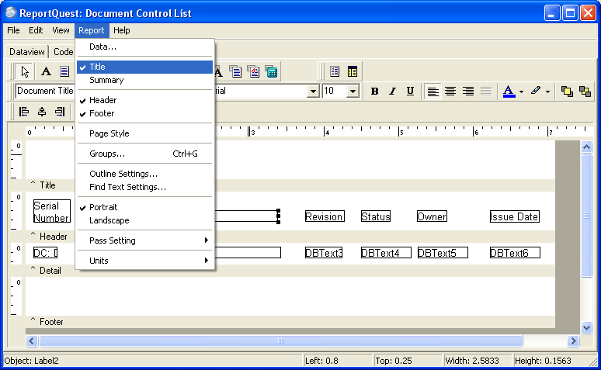Align selected objects to left edges
This screenshot has height=370, width=601.
coord(24,112)
